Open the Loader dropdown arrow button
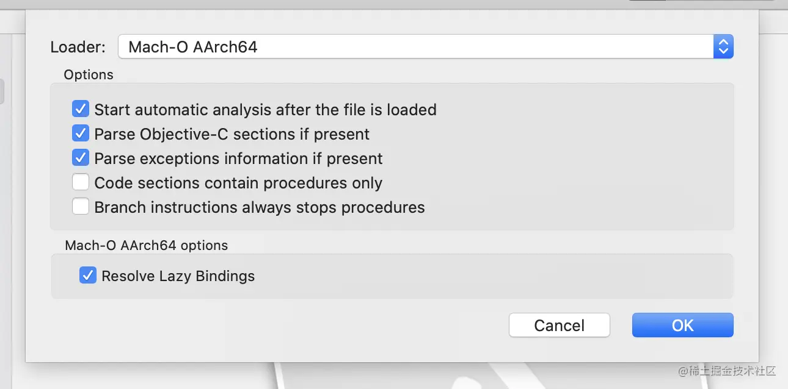 tap(723, 47)
